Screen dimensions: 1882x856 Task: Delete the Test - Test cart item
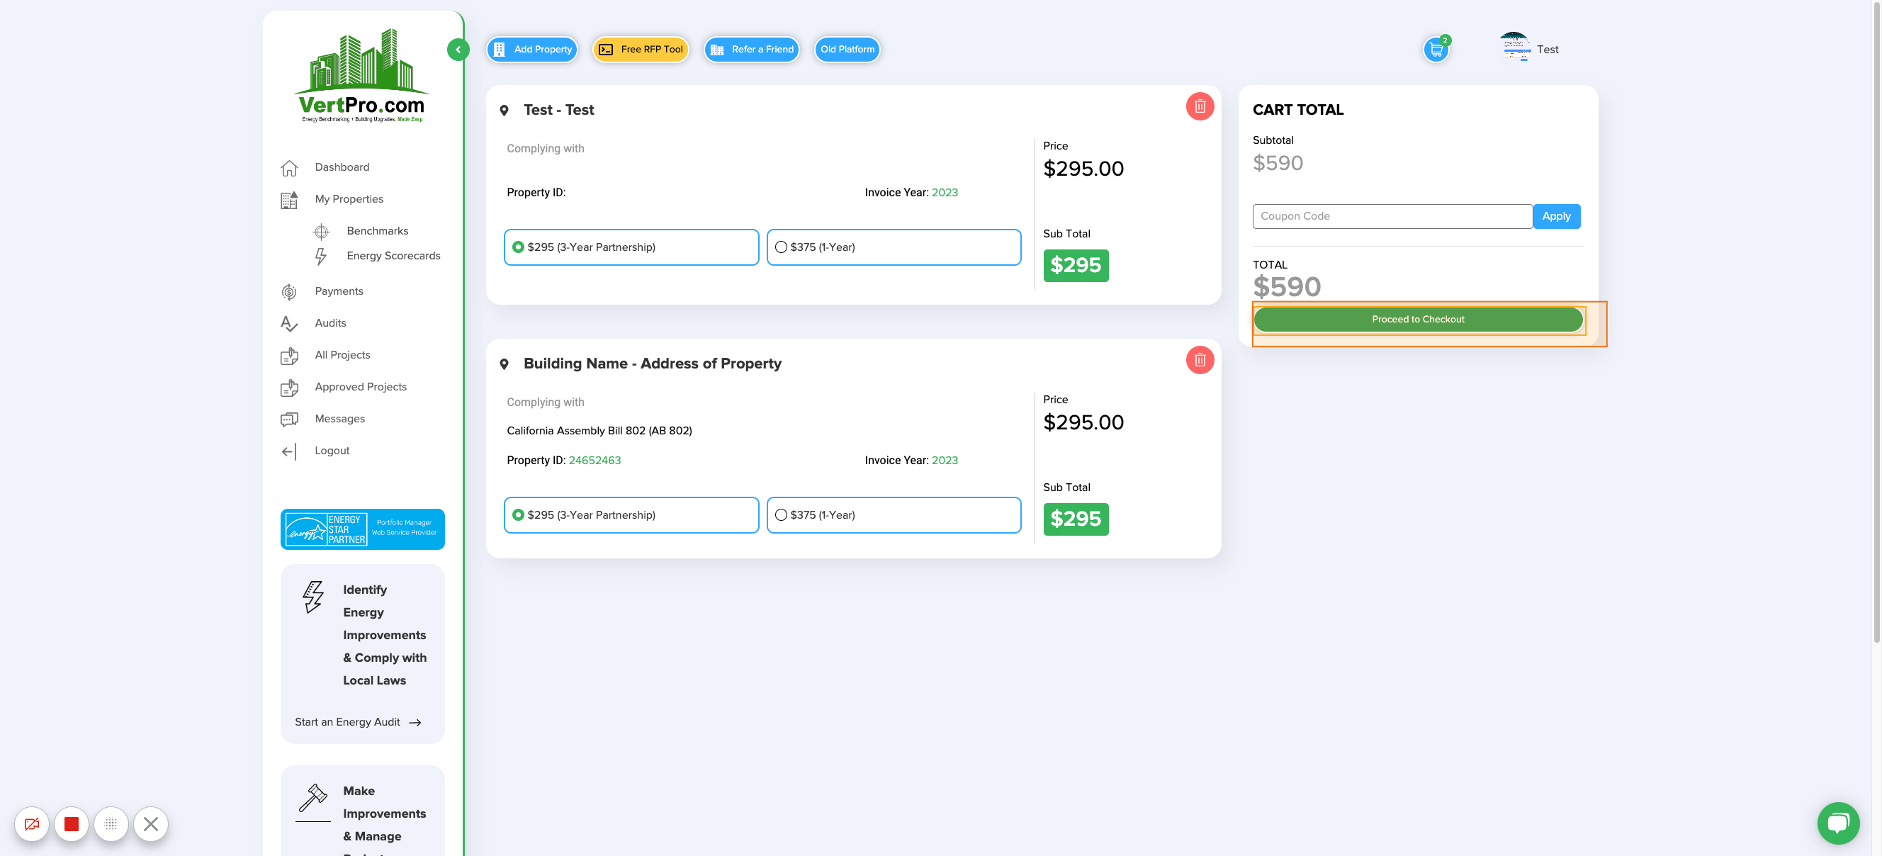[x=1200, y=106]
